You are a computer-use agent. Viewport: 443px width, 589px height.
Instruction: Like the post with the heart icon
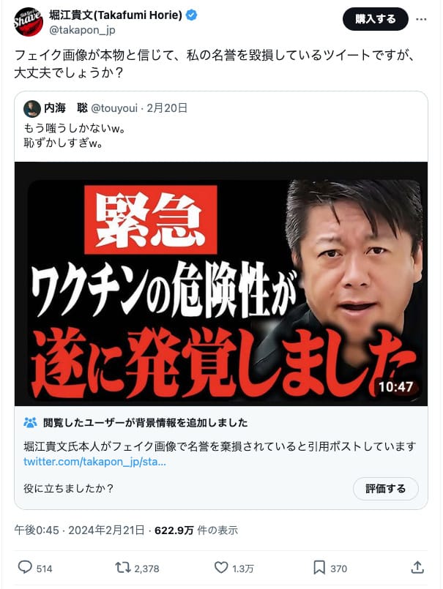[x=220, y=568]
